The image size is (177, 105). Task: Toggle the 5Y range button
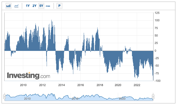(41, 6)
